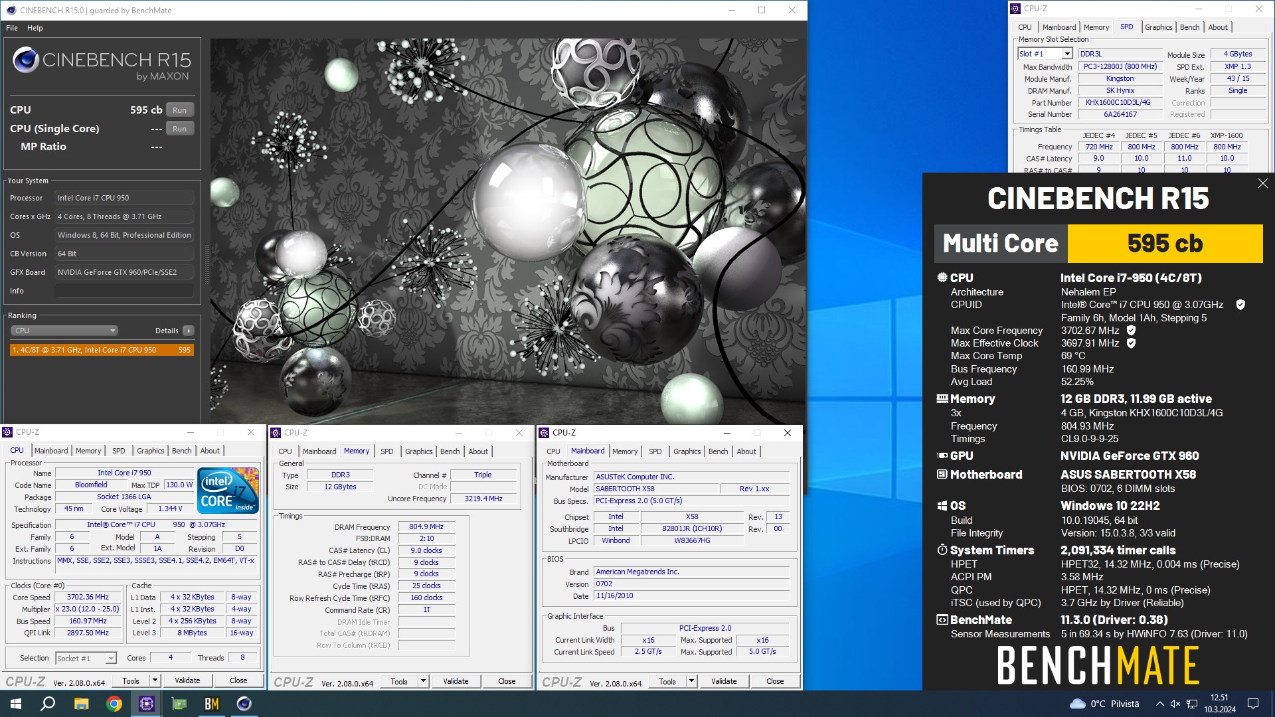
Task: Show hidden system tray icons
Action: coord(1159,704)
